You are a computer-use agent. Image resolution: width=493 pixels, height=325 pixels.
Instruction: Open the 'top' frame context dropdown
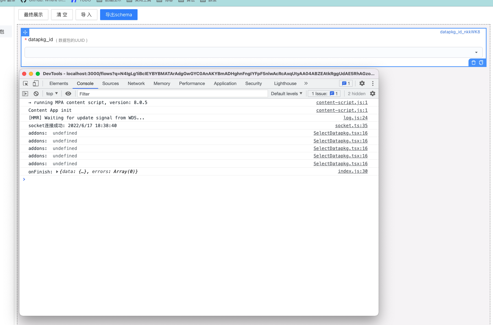point(52,93)
